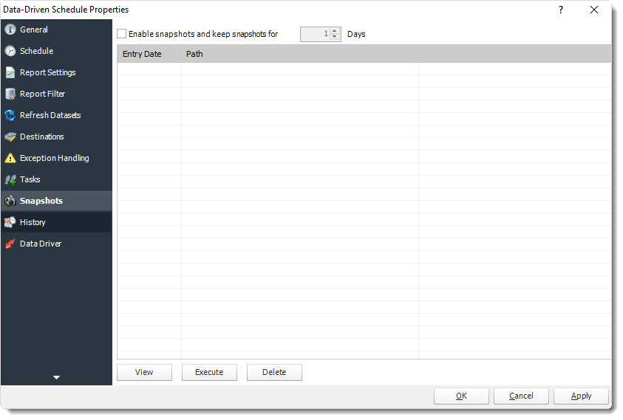623x420 pixels.
Task: Open Exception Handling section
Action: [x=56, y=158]
